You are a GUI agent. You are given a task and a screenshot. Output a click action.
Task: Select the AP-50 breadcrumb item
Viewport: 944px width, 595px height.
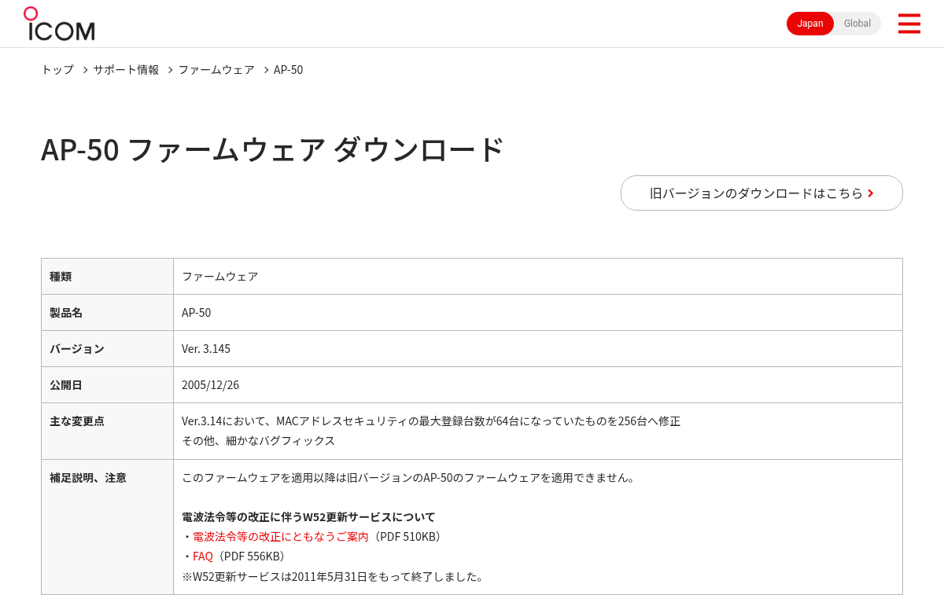pos(288,69)
